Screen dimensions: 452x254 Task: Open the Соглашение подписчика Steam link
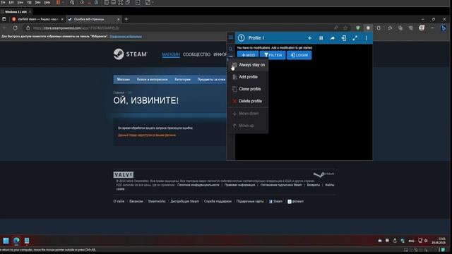pyautogui.click(x=281, y=185)
